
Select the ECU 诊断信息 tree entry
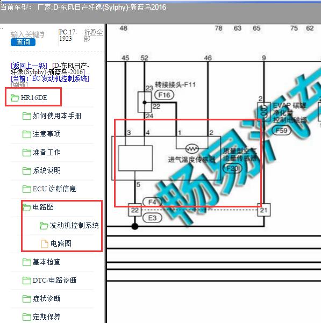click(54, 189)
